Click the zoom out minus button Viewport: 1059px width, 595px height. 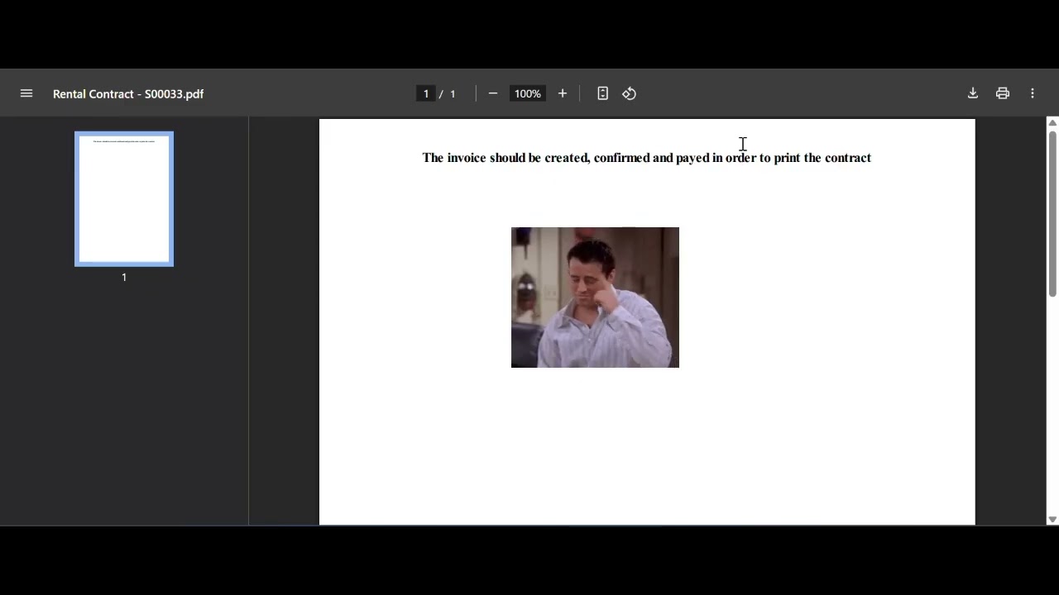tap(493, 93)
